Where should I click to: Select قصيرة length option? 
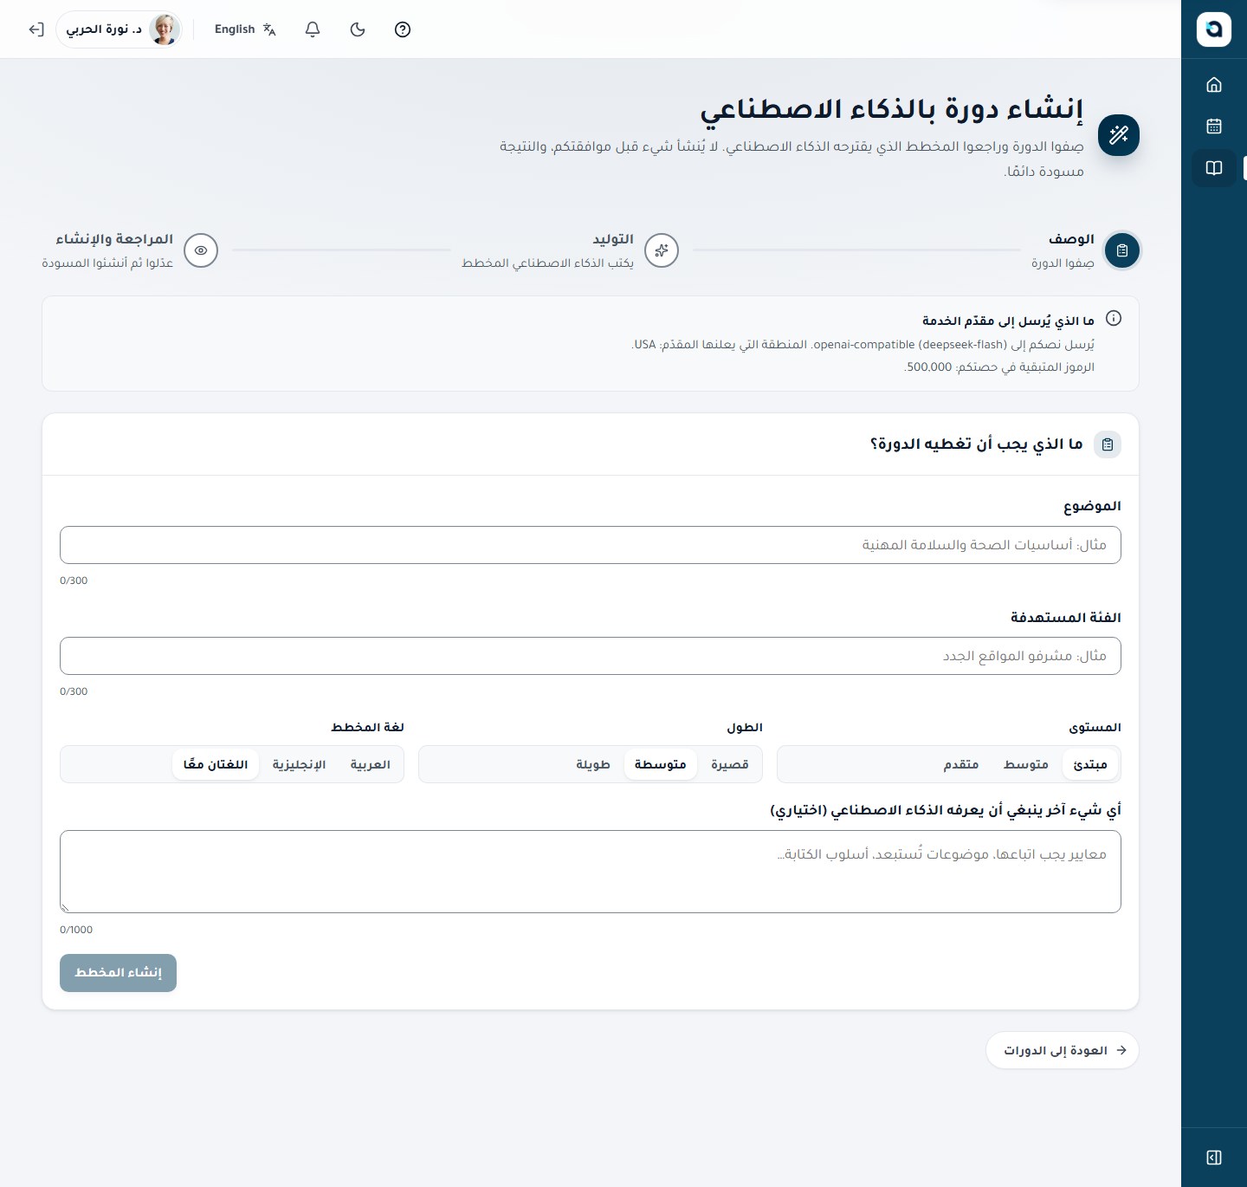coord(730,764)
